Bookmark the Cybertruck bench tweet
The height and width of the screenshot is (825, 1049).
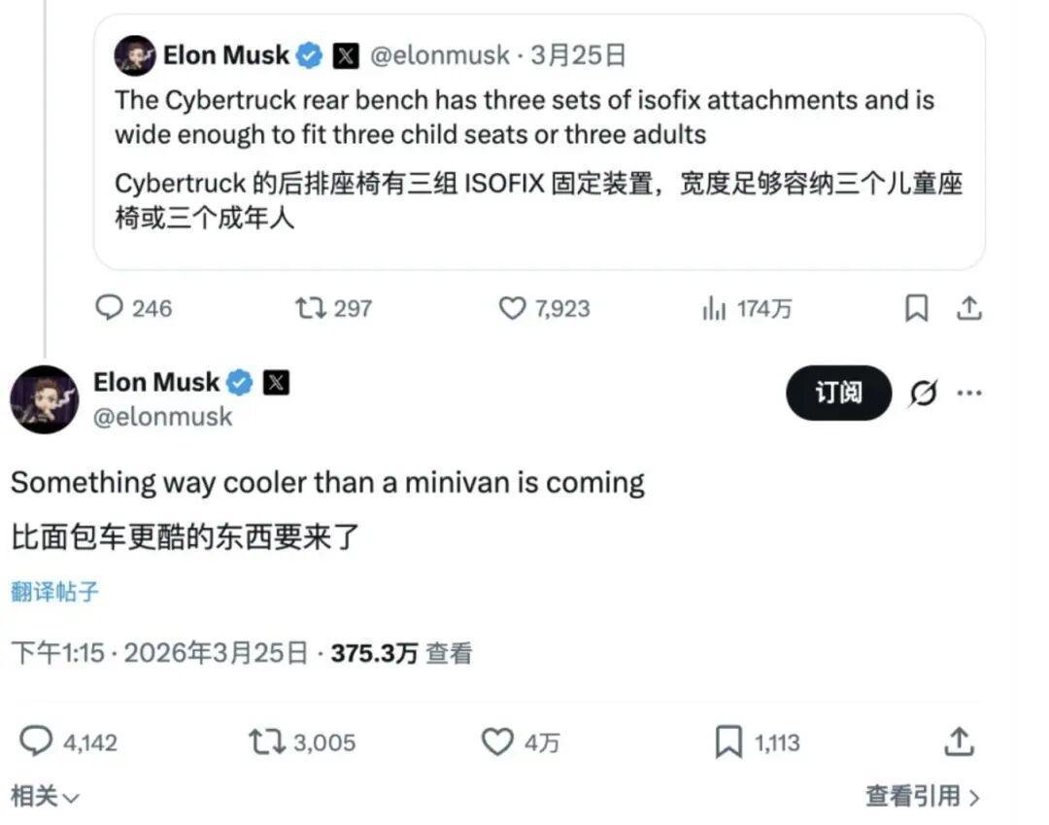915,307
